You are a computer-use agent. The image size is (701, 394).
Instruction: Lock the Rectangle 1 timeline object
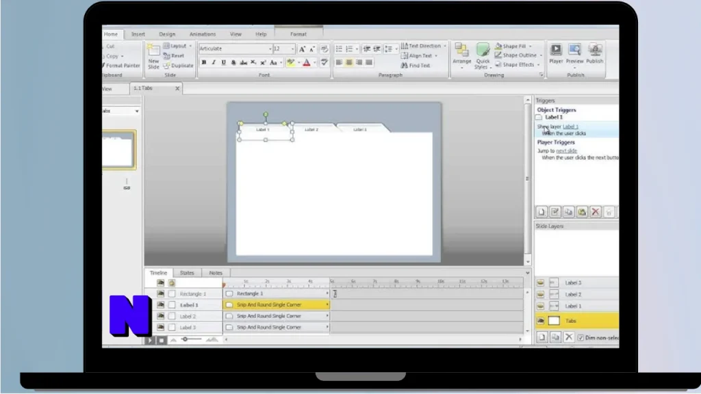pos(172,294)
